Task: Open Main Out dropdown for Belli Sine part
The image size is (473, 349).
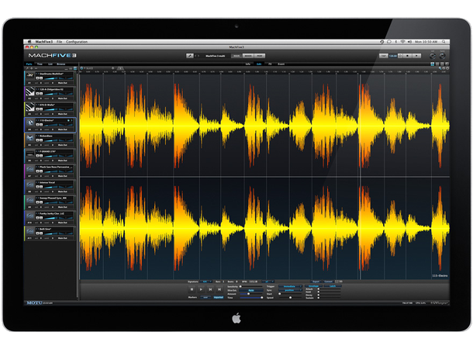Action: [x=63, y=238]
